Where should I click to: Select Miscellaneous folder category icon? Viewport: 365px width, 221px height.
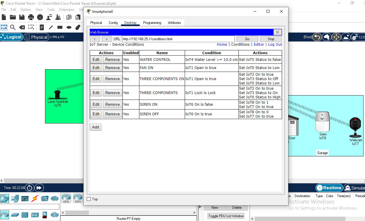45,199
